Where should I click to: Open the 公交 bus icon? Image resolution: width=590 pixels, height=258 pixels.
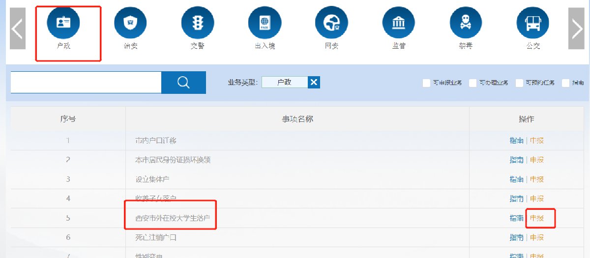pos(533,23)
